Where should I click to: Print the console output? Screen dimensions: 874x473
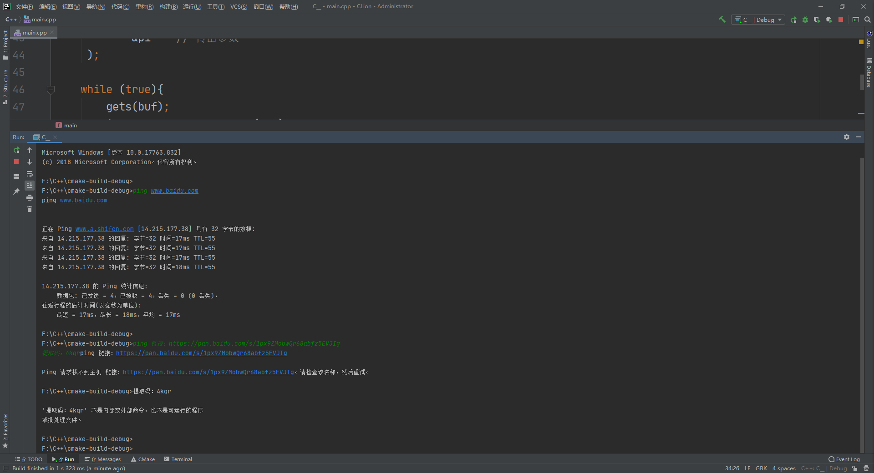30,197
